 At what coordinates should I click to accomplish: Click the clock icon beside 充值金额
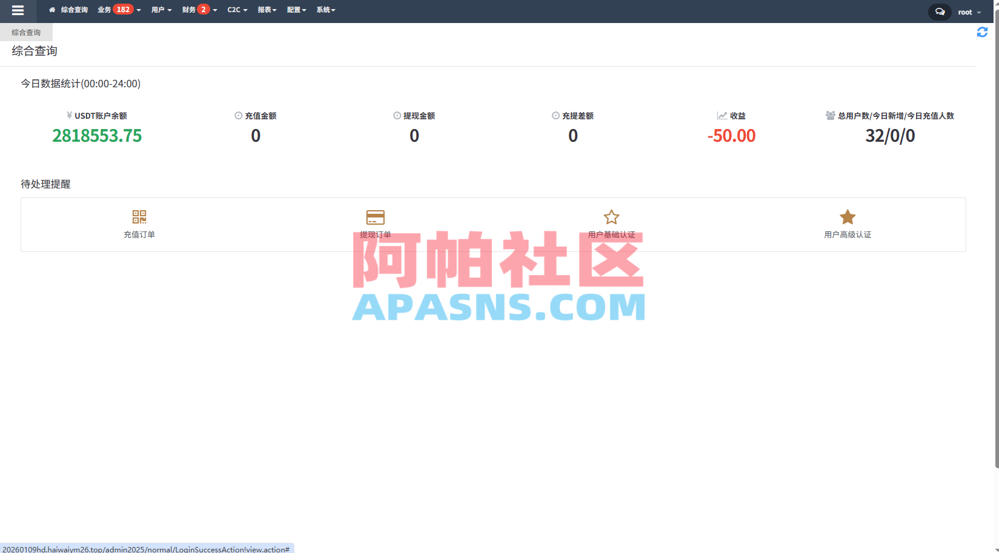pos(239,115)
